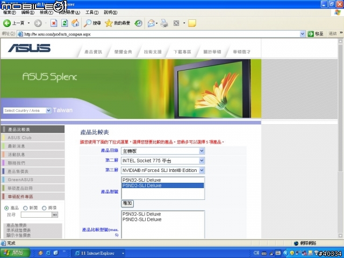Select the 產品 radio button

click(6, 208)
